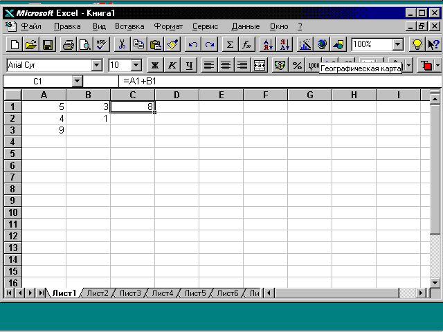
Task: Open the Формат menu
Action: (168, 26)
